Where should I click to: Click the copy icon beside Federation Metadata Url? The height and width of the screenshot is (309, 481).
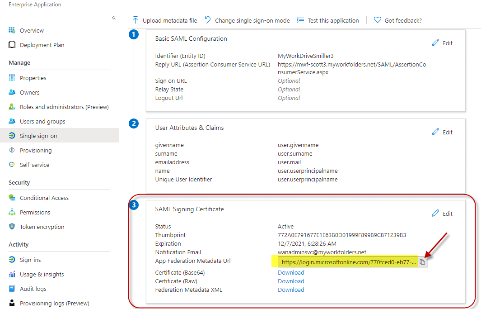click(x=422, y=262)
